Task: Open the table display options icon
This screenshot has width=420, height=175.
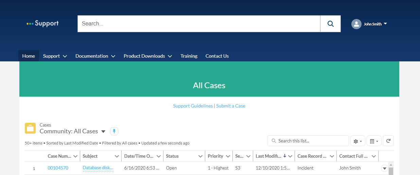Action: (x=374, y=141)
